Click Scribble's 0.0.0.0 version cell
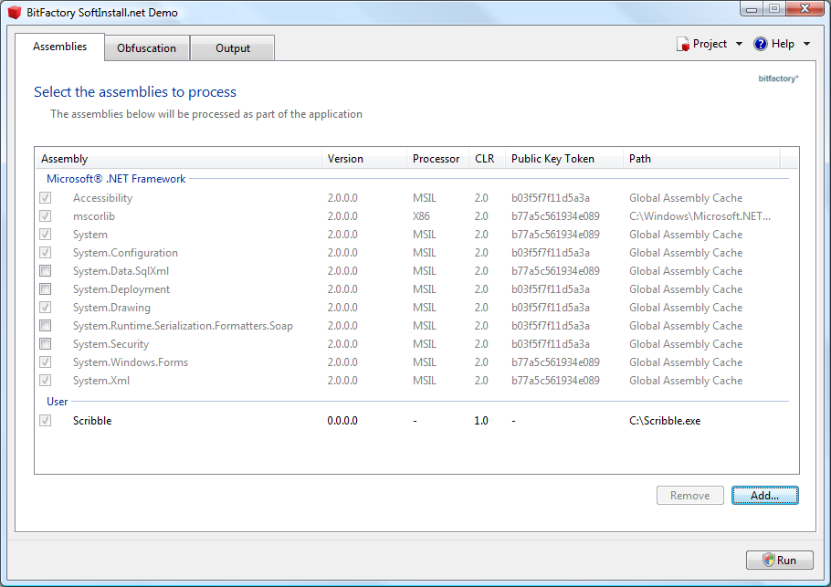 (342, 421)
